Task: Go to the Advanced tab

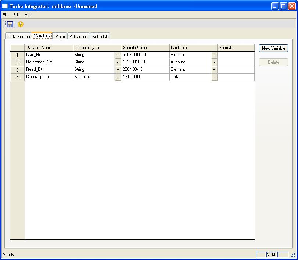Action: click(x=79, y=37)
